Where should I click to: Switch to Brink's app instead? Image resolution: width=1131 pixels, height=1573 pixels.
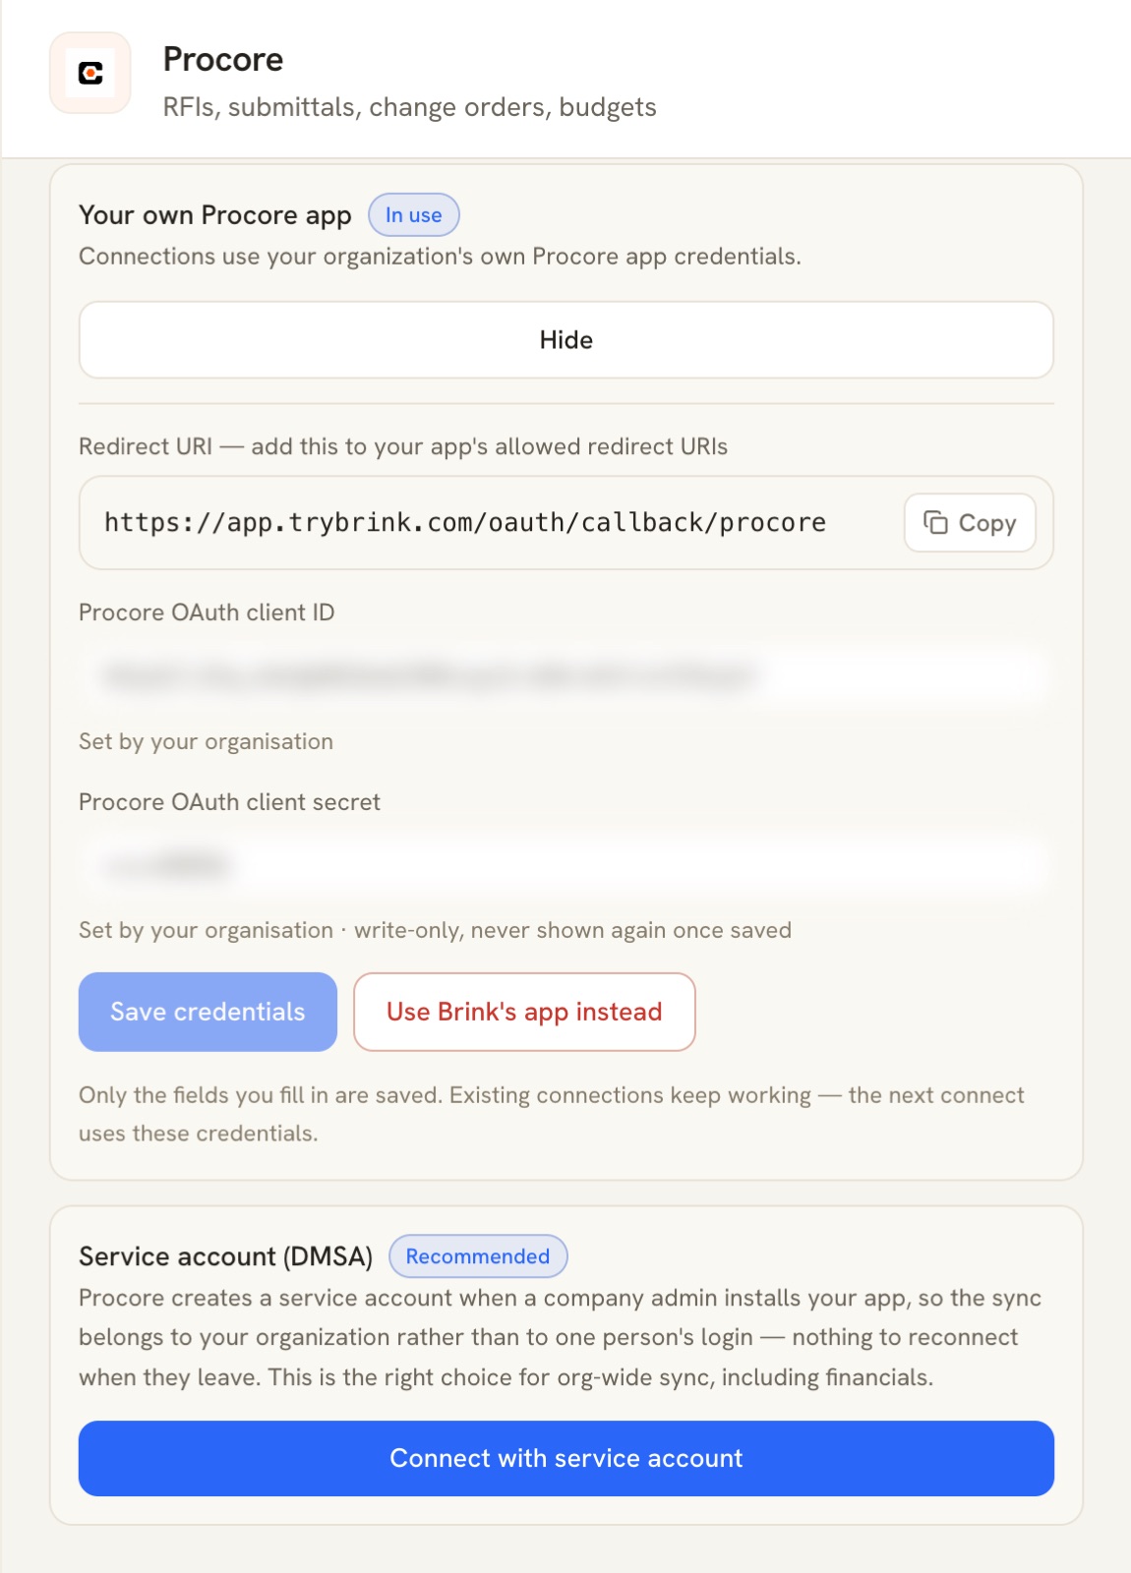coord(524,1012)
